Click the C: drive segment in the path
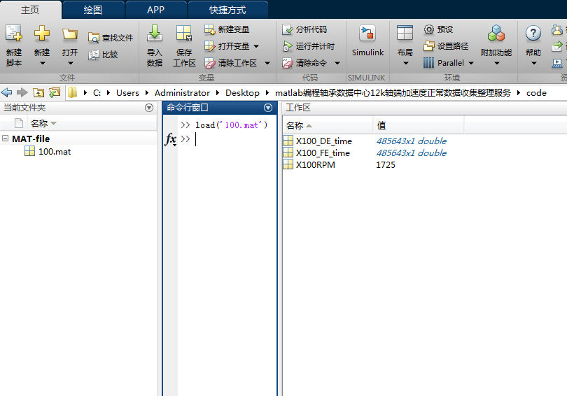The height and width of the screenshot is (396, 567). click(x=97, y=93)
